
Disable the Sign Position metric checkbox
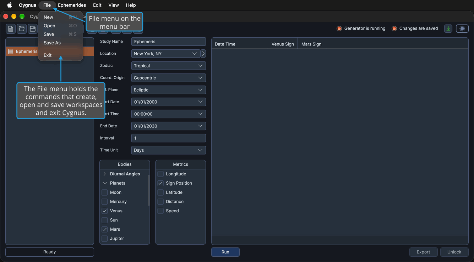coord(160,183)
